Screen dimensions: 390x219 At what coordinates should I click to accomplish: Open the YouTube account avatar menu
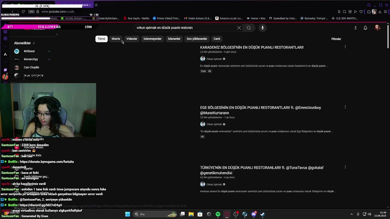pyautogui.click(x=377, y=28)
